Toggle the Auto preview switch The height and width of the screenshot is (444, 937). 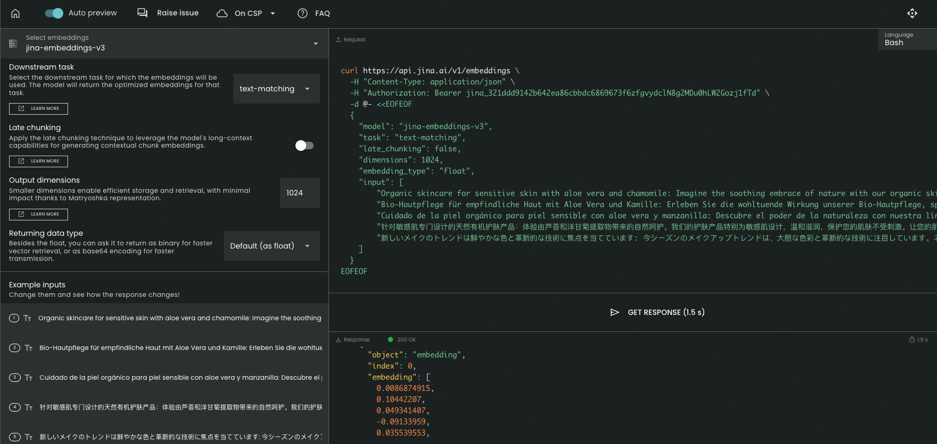54,13
